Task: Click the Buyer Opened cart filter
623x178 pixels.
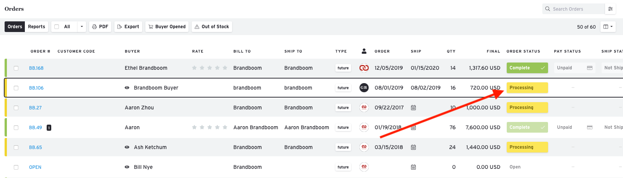Action: click(167, 27)
